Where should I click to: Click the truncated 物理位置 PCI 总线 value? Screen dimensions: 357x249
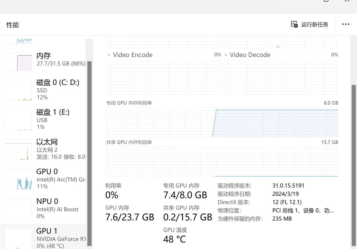click(302, 210)
